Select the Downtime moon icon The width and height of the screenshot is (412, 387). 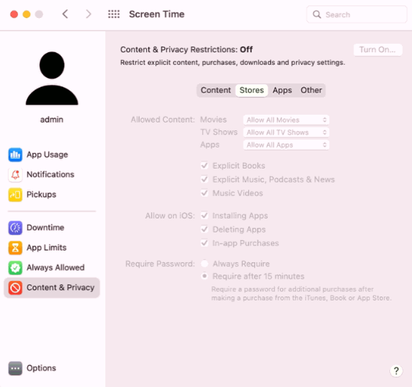tap(16, 228)
